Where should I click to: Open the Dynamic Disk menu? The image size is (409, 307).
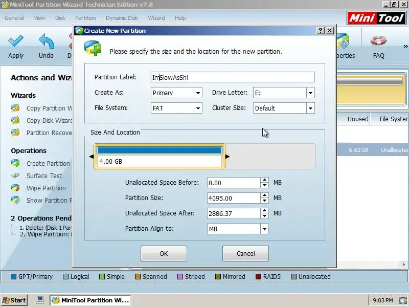(x=122, y=18)
